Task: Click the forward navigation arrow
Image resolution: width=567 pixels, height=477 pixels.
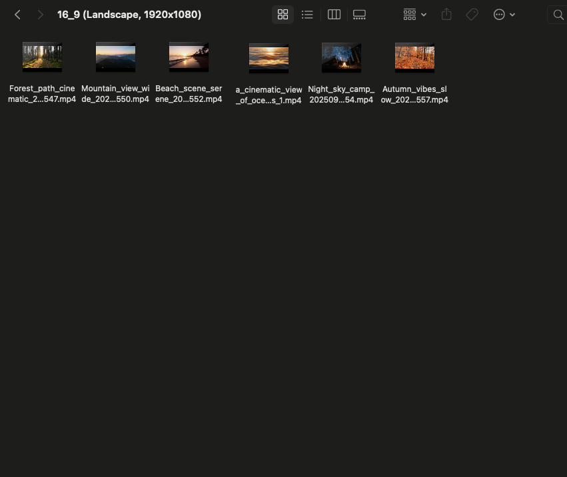Action: click(x=40, y=15)
